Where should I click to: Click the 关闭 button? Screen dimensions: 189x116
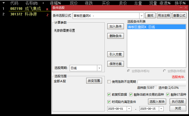pyautogui.click(x=178, y=108)
